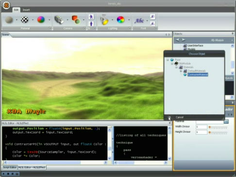Switch to the Edit ribbon tab
The width and height of the screenshot is (236, 177).
[x=16, y=10]
